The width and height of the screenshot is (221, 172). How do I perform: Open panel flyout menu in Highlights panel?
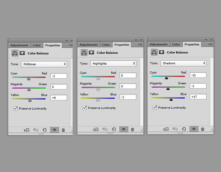click(x=140, y=44)
